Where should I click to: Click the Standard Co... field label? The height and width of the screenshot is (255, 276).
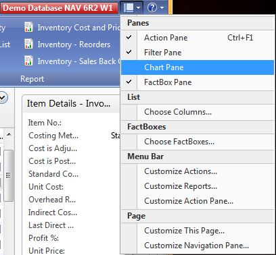[x=53, y=174]
